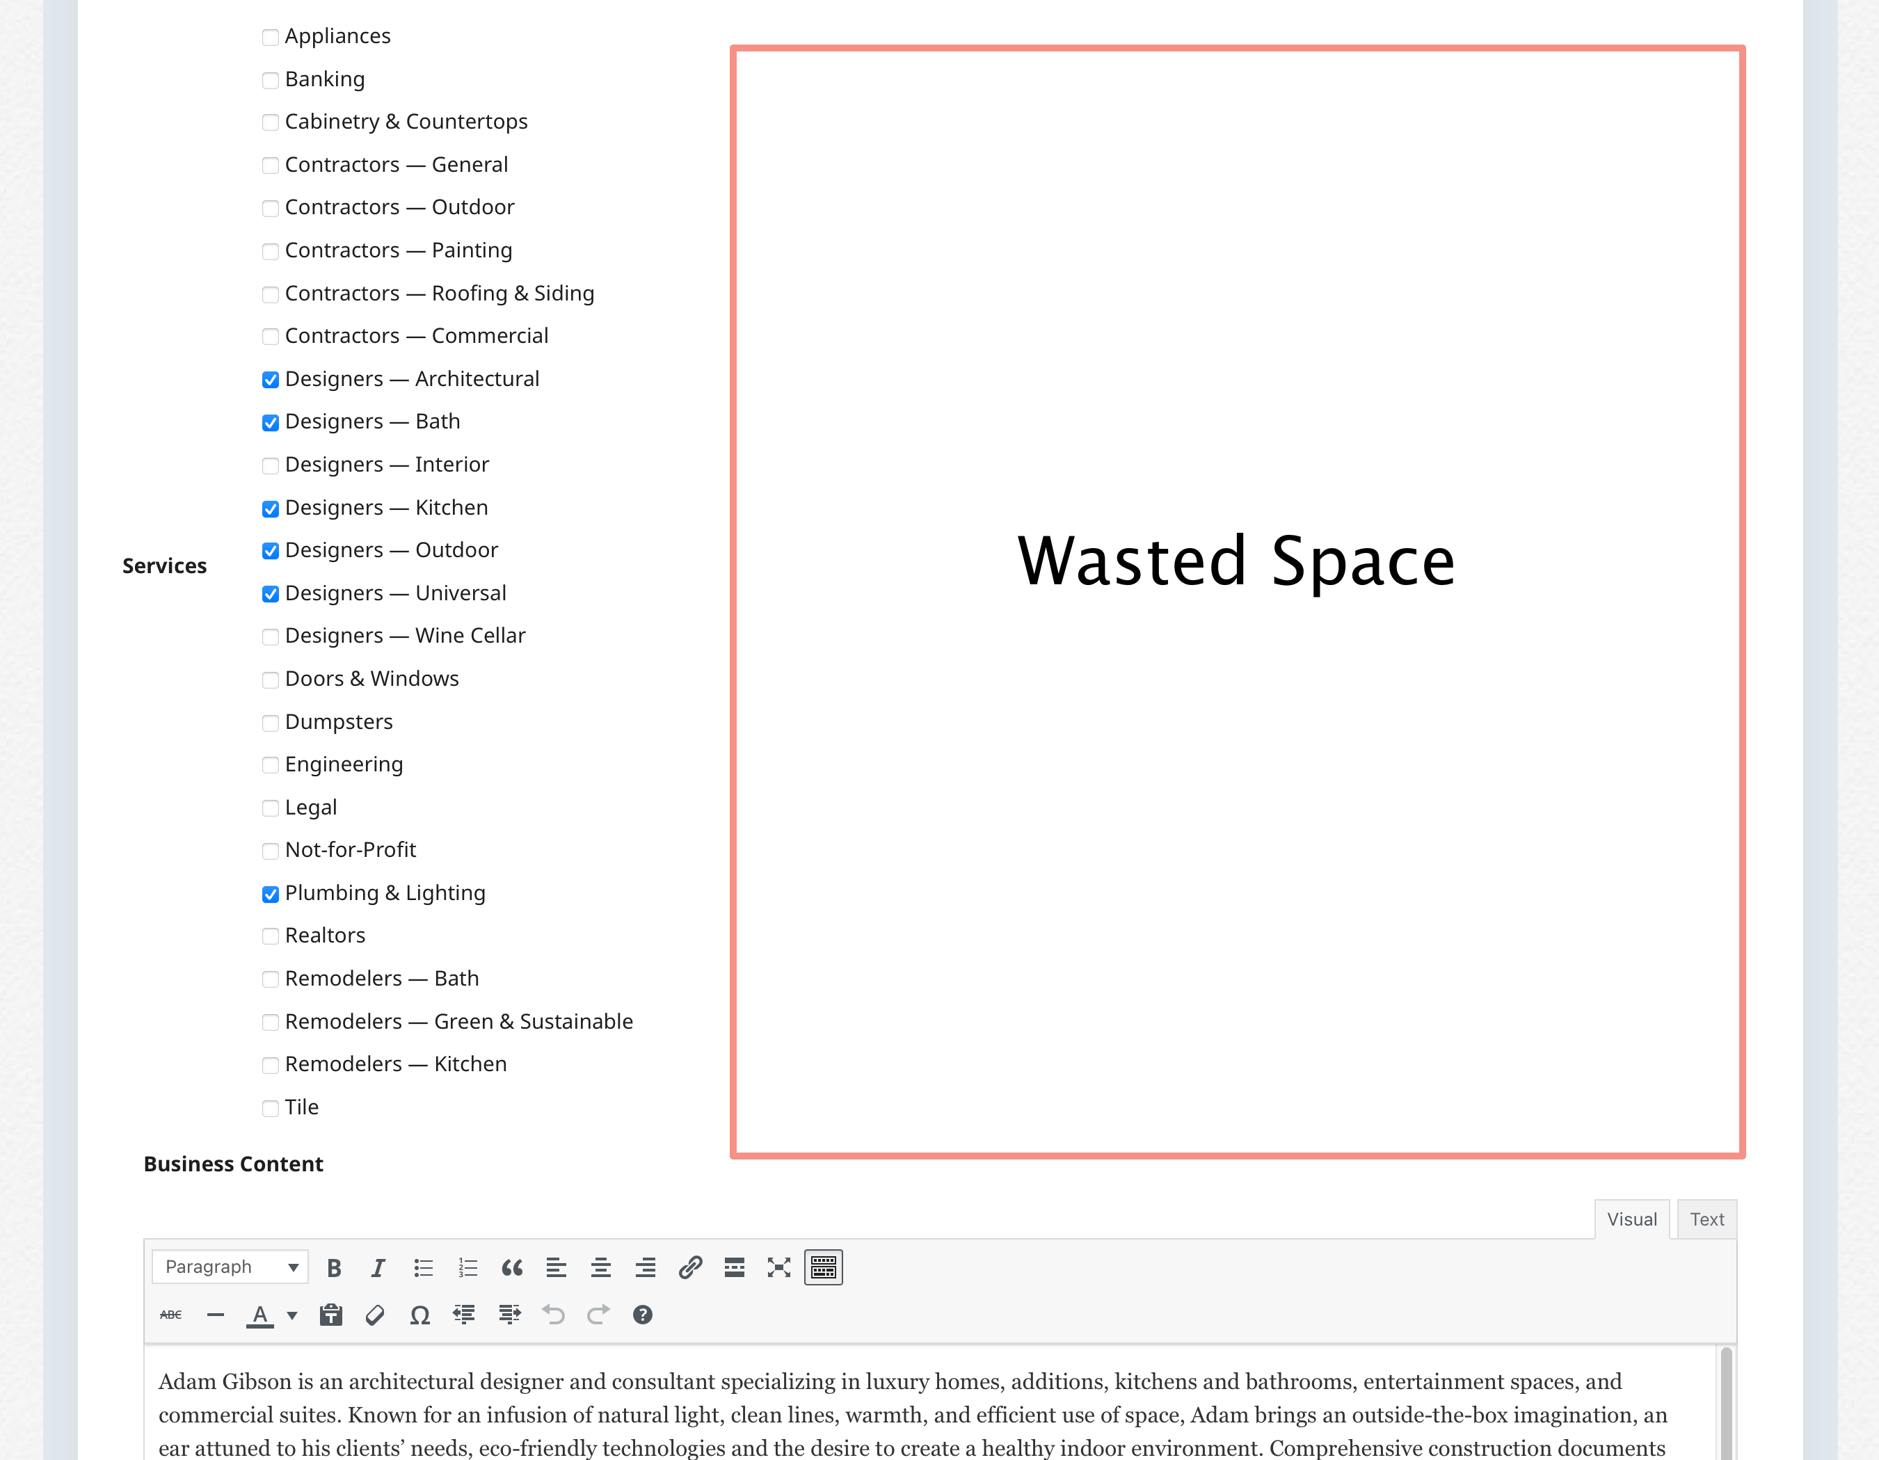
Task: Check Remodelers — Bath
Action: [270, 979]
